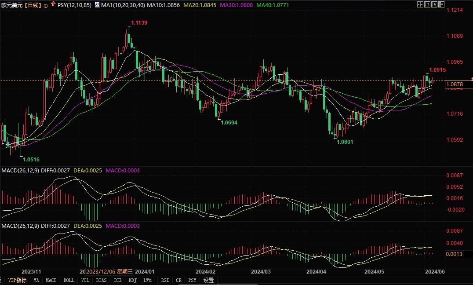Open the LW& indicator tab
The width and height of the screenshot is (473, 285).
coord(148,280)
